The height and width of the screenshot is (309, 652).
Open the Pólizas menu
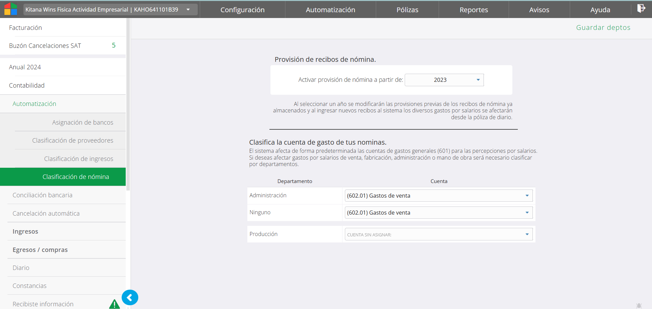pyautogui.click(x=407, y=10)
